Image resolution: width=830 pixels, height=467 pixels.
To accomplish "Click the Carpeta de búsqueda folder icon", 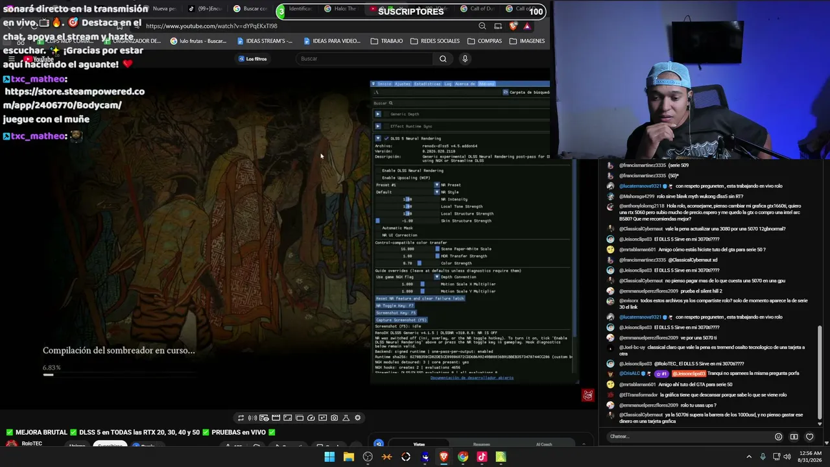I will [x=506, y=92].
